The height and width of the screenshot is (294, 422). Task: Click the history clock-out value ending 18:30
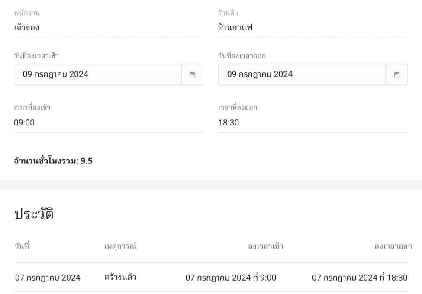(x=359, y=278)
